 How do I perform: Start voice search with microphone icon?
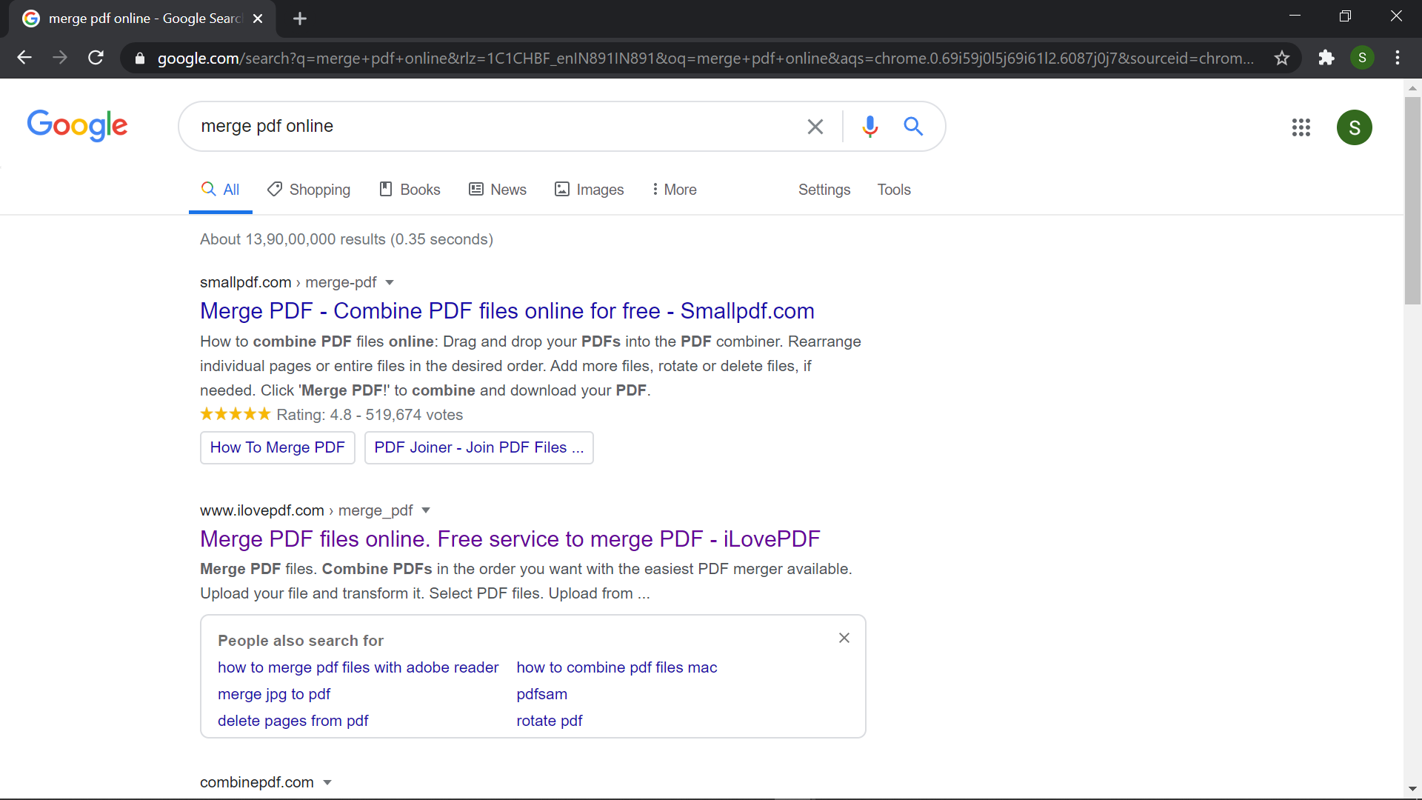(x=870, y=127)
